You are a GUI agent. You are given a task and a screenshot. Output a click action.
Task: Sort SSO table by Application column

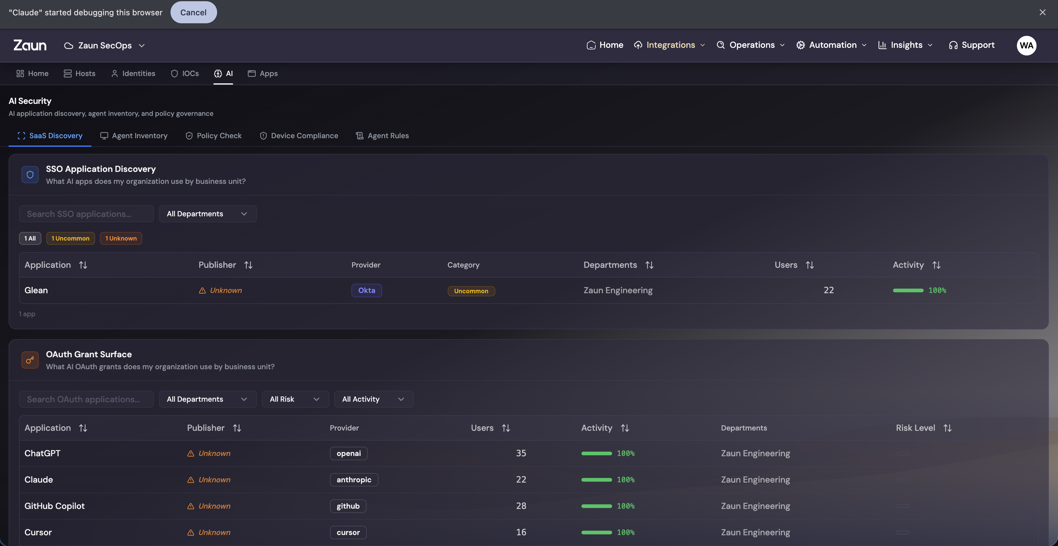point(83,265)
